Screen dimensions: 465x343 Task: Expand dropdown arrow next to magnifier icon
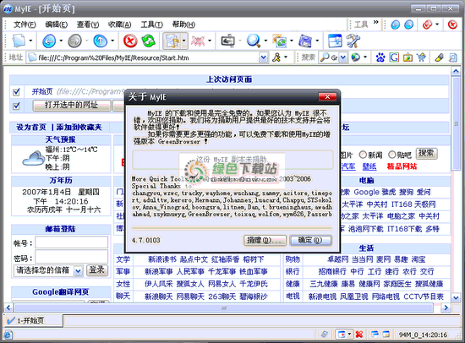click(265, 41)
